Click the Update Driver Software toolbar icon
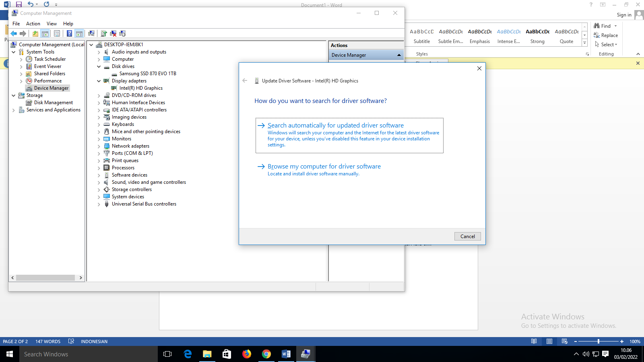The height and width of the screenshot is (362, 644). point(104,33)
